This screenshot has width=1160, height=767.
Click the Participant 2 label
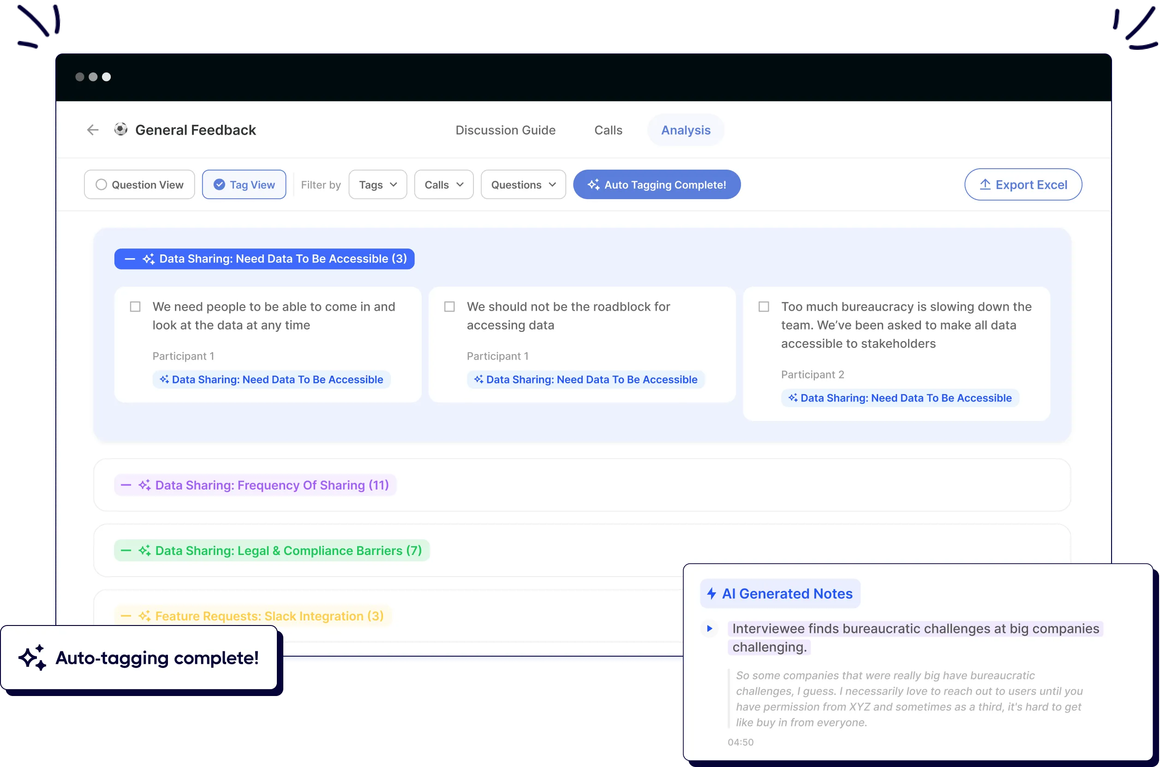(x=813, y=375)
